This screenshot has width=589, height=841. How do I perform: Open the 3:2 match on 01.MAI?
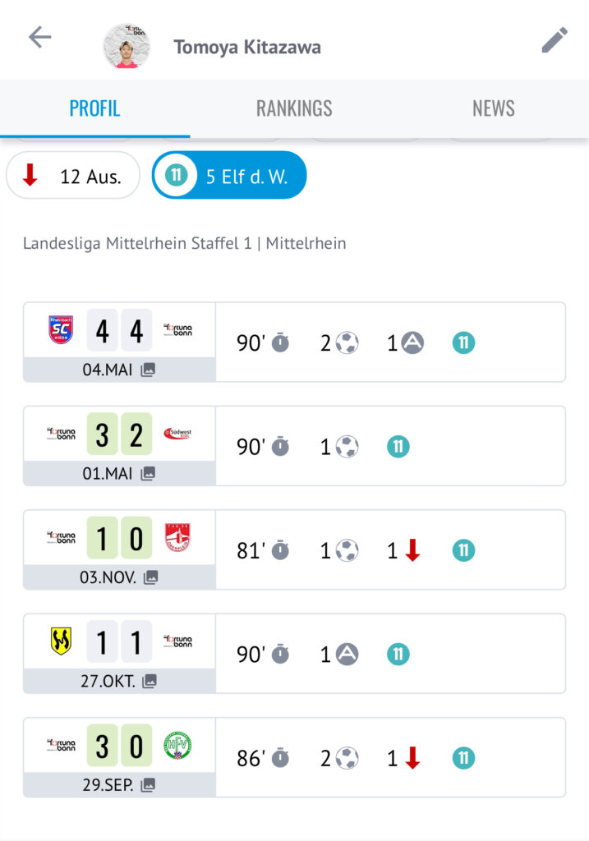tap(294, 446)
